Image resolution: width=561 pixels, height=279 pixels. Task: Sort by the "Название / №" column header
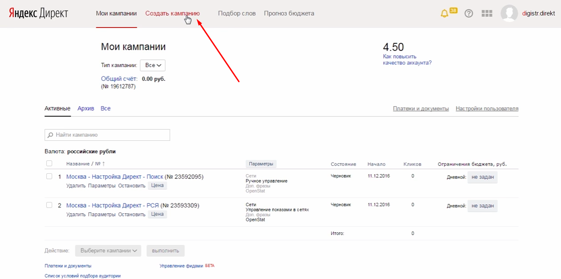pos(86,164)
